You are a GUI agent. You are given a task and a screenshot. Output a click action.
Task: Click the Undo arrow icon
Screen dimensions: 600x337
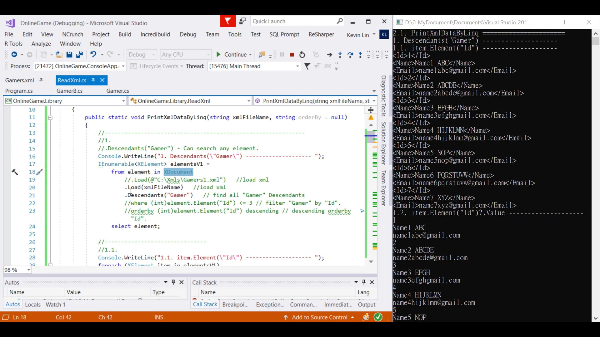click(93, 54)
